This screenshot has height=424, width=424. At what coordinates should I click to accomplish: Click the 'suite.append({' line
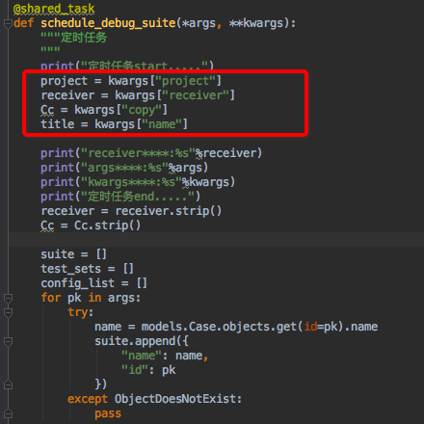tap(142, 341)
